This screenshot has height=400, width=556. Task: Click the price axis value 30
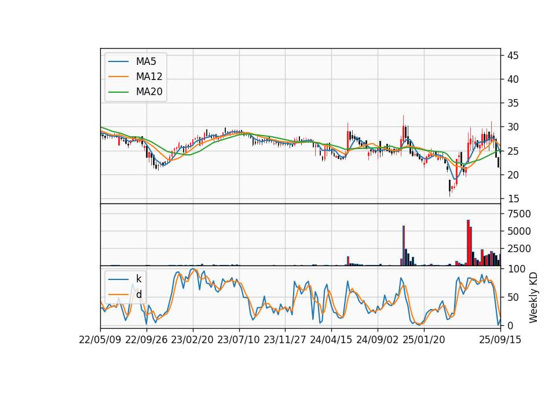click(513, 127)
